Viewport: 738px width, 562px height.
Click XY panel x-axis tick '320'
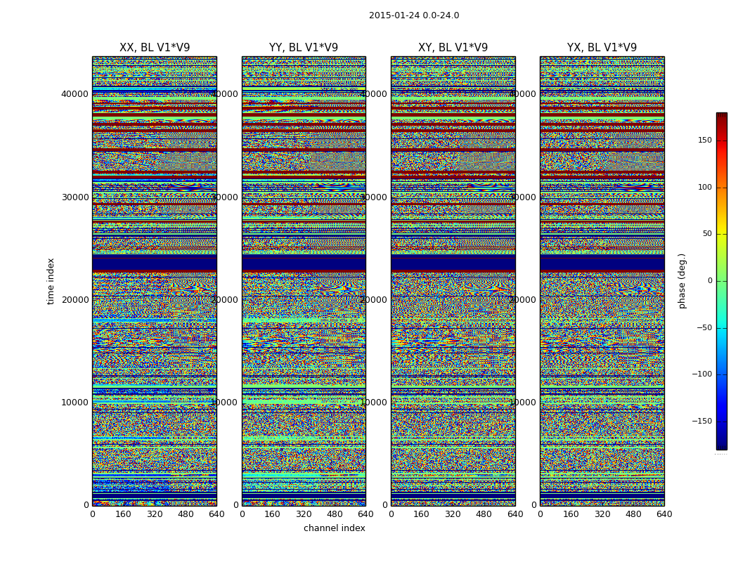click(453, 514)
